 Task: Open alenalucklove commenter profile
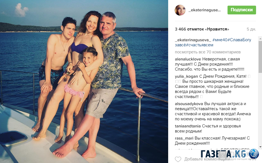[188, 59]
